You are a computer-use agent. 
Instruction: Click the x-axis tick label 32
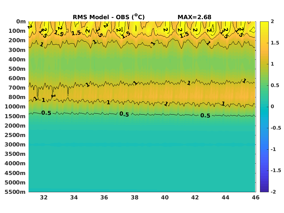(43, 197)
